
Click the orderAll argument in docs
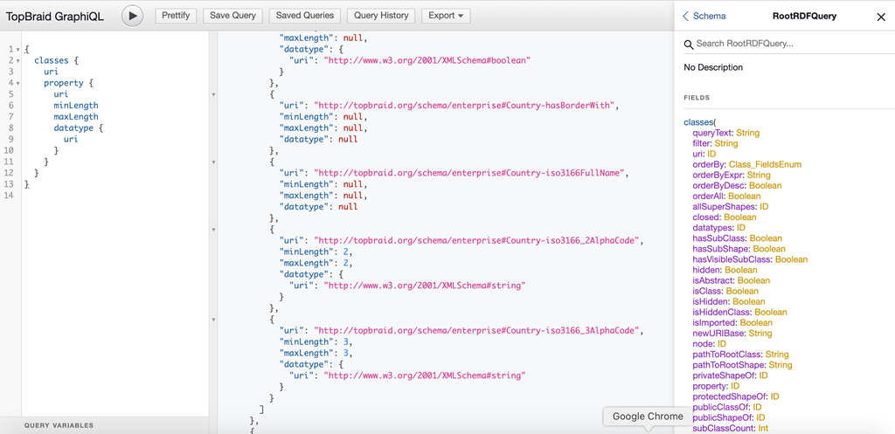tap(708, 196)
